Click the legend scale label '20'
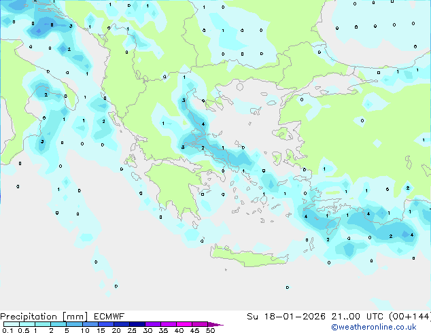431x333 pixels. click(116, 330)
